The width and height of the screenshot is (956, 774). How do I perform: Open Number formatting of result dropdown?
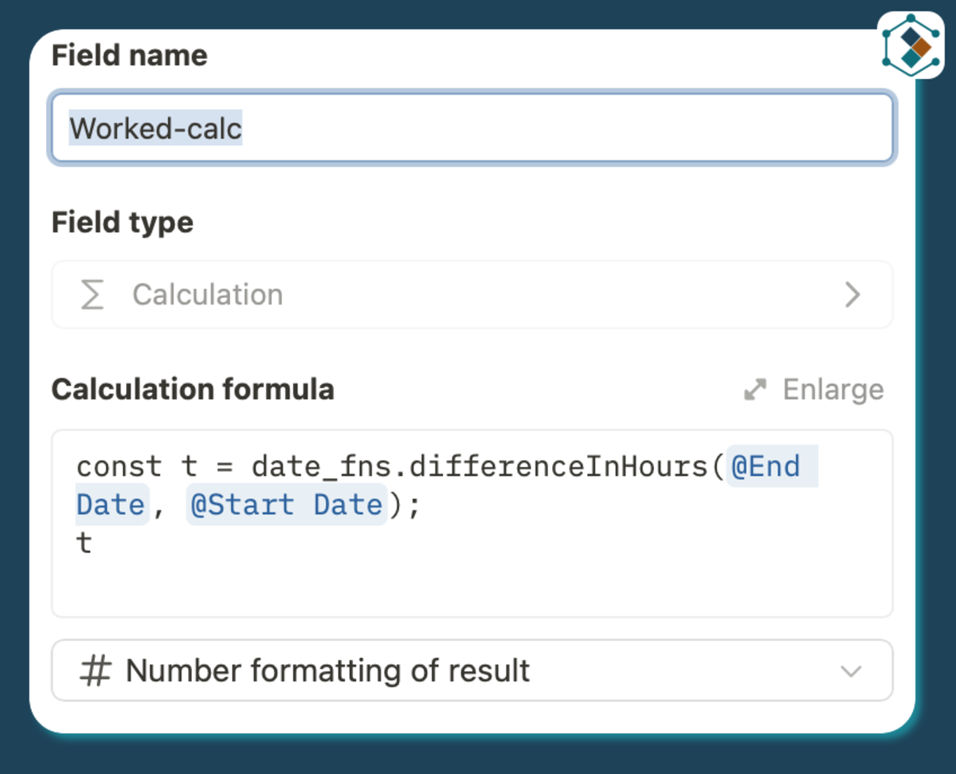point(472,671)
